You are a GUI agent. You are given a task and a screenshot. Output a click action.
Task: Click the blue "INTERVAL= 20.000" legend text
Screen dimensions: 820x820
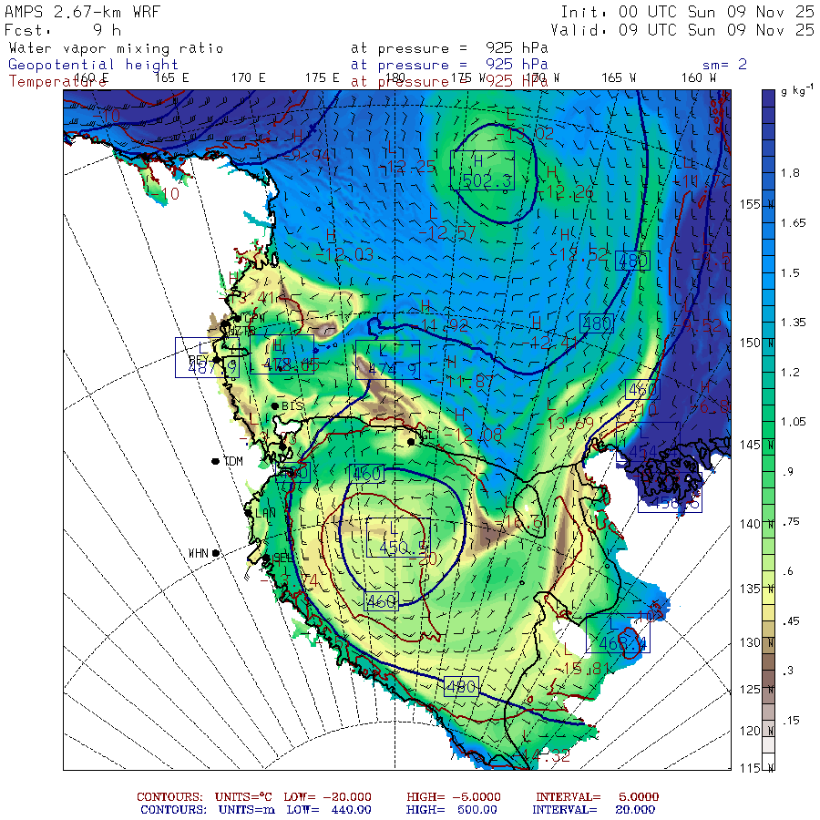pyautogui.click(x=593, y=810)
